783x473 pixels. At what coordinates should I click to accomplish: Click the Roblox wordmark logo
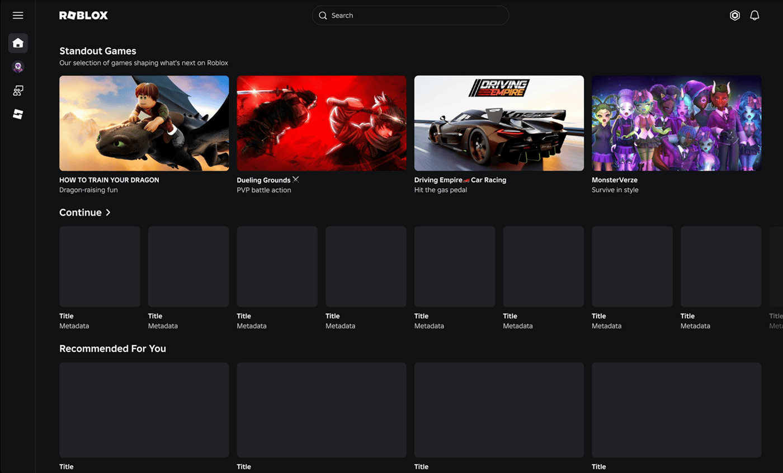[x=83, y=16]
